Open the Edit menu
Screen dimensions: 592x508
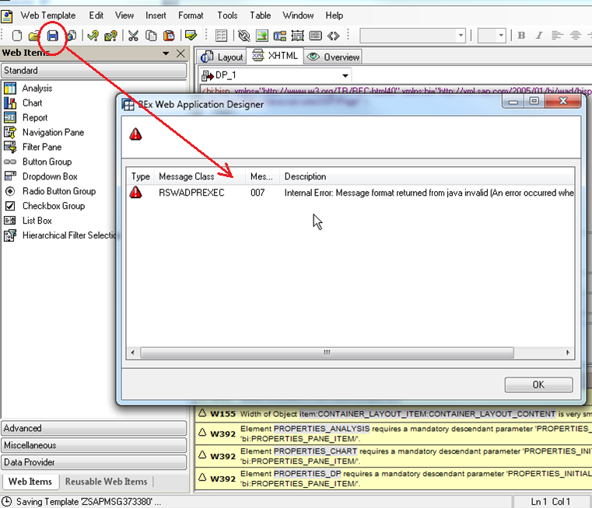(x=96, y=16)
